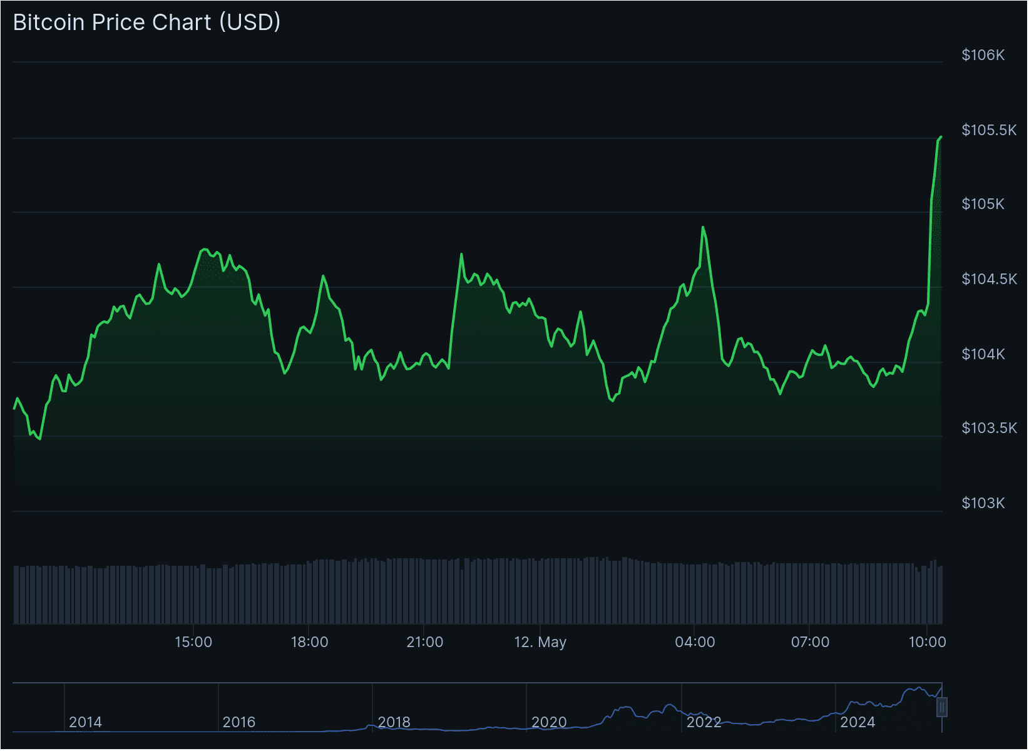1029x751 pixels.
Task: Click the navigator range handle at right
Action: pyautogui.click(x=942, y=708)
